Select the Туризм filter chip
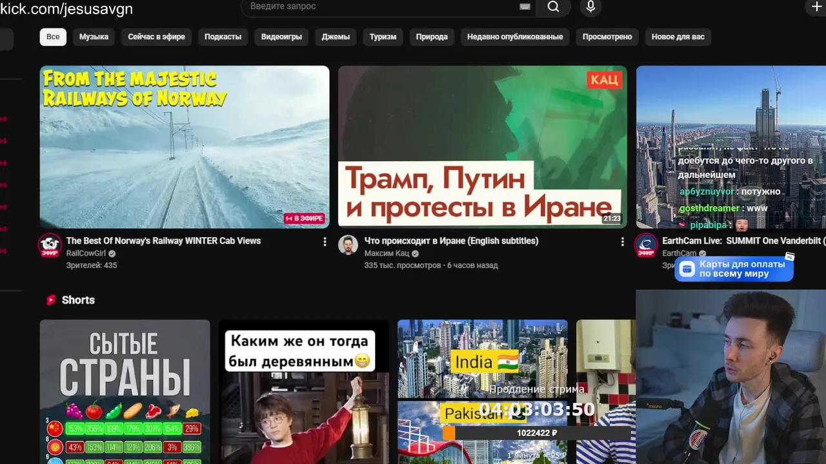This screenshot has height=464, width=826. coord(383,37)
